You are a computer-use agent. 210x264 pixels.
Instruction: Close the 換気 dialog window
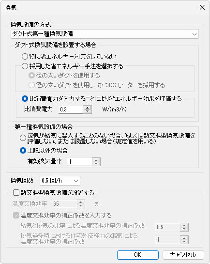(x=202, y=7)
